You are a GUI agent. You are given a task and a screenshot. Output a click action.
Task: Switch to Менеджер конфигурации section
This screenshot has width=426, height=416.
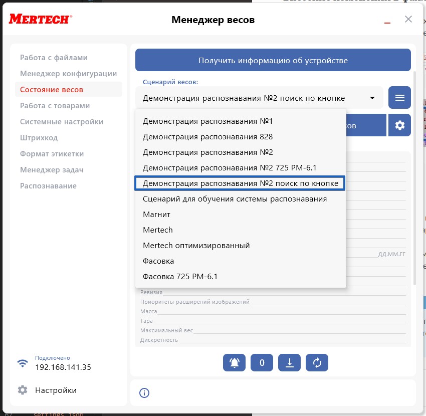pyautogui.click(x=68, y=74)
